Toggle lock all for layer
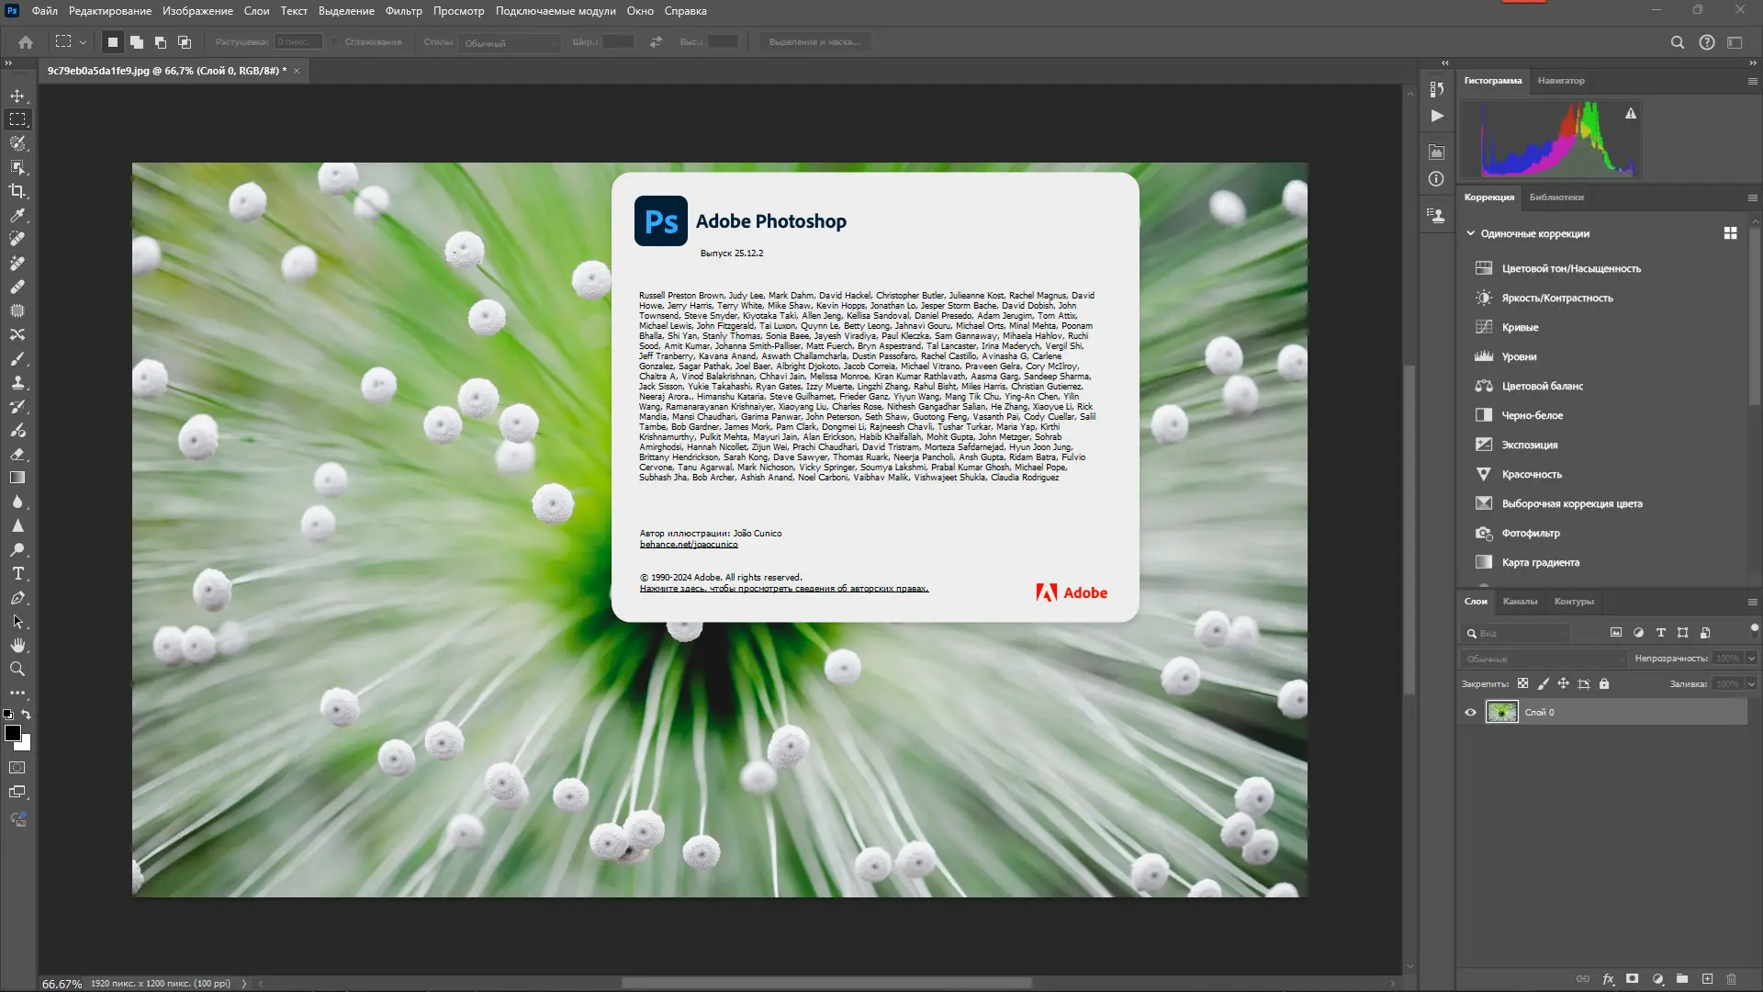 pos(1604,684)
